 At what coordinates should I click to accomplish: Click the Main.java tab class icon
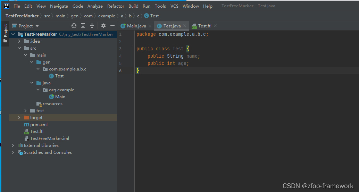(123, 26)
